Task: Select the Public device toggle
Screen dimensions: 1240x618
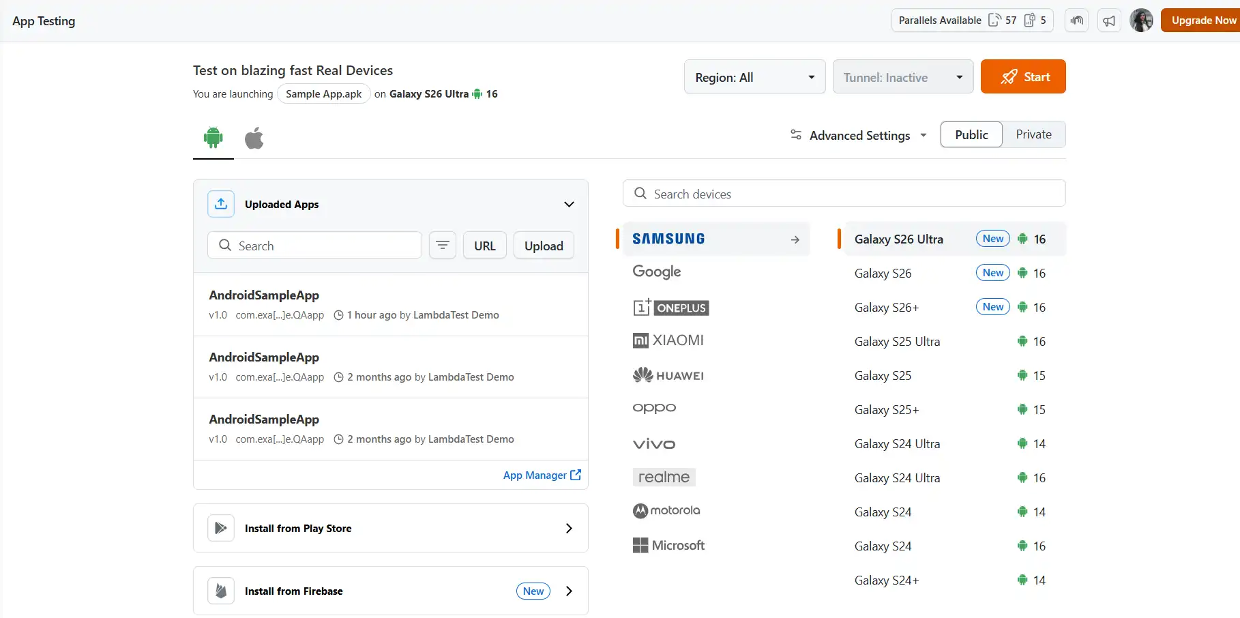Action: point(971,134)
